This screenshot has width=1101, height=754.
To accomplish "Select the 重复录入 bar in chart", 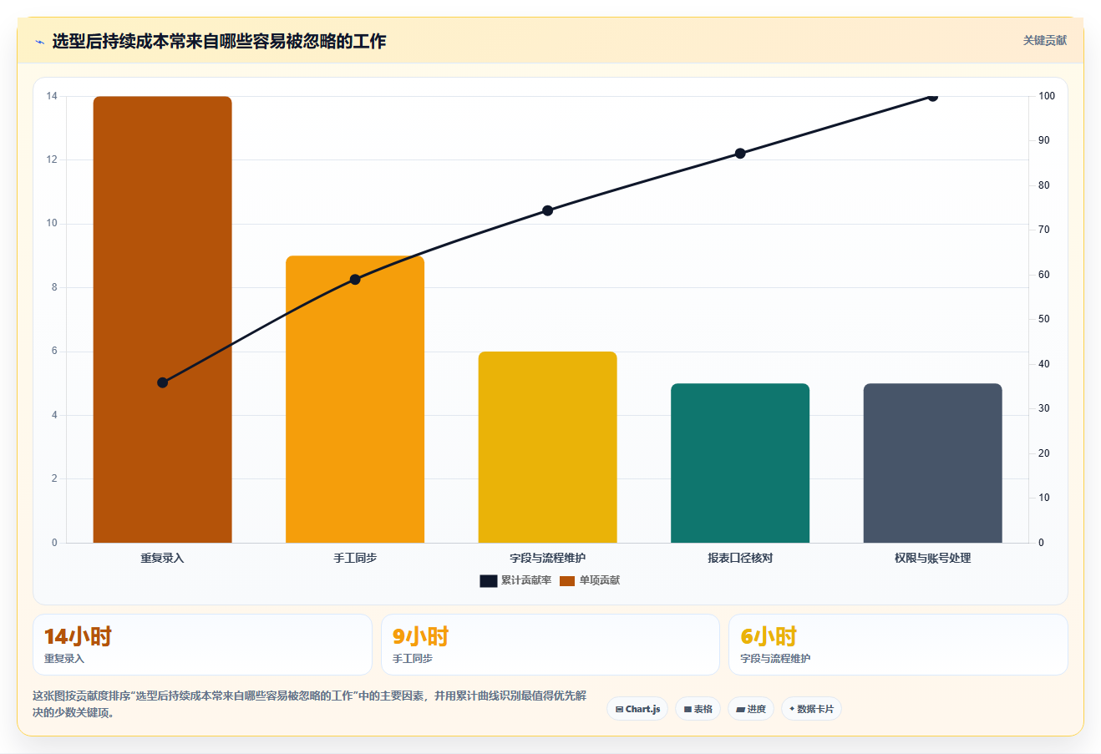I will [162, 319].
